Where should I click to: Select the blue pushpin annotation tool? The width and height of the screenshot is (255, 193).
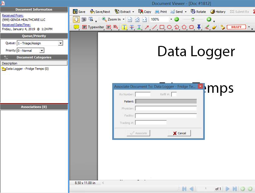tap(199, 27)
